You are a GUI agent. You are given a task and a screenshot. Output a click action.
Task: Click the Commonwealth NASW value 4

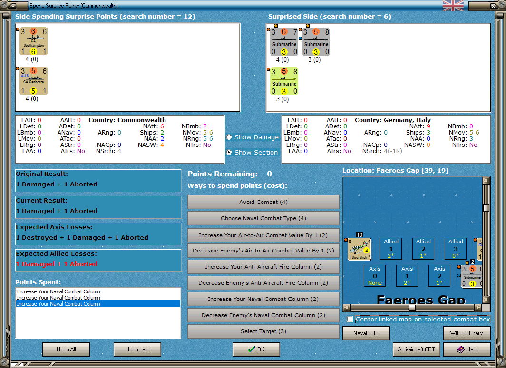(x=162, y=145)
